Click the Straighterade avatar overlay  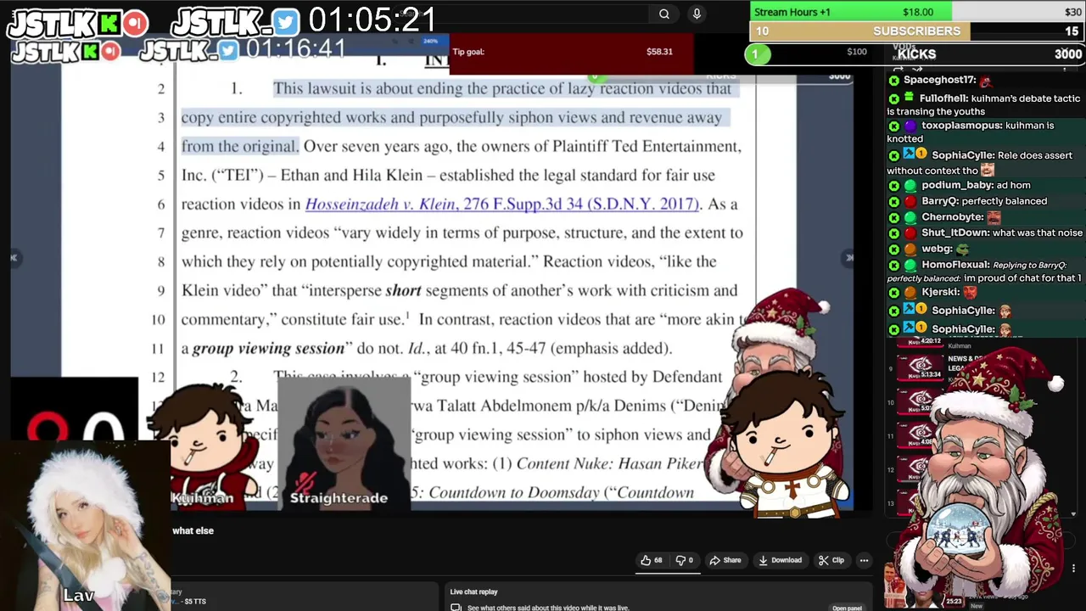[x=344, y=443]
